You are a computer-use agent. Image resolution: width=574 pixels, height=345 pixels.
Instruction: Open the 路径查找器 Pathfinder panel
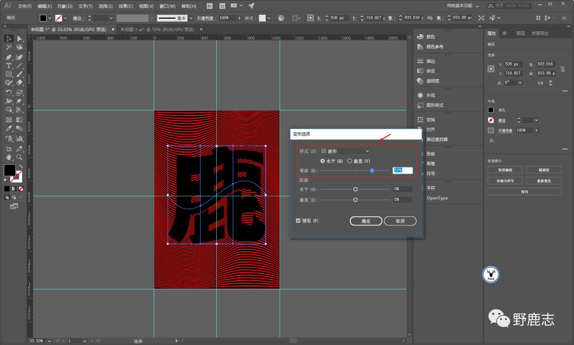(x=436, y=139)
